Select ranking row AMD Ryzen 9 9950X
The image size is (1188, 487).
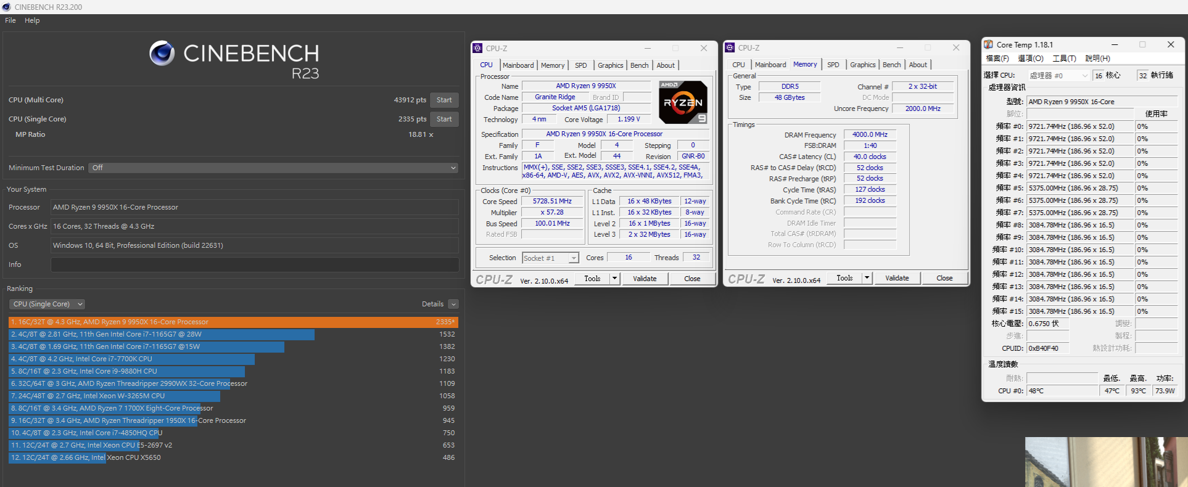tap(233, 322)
